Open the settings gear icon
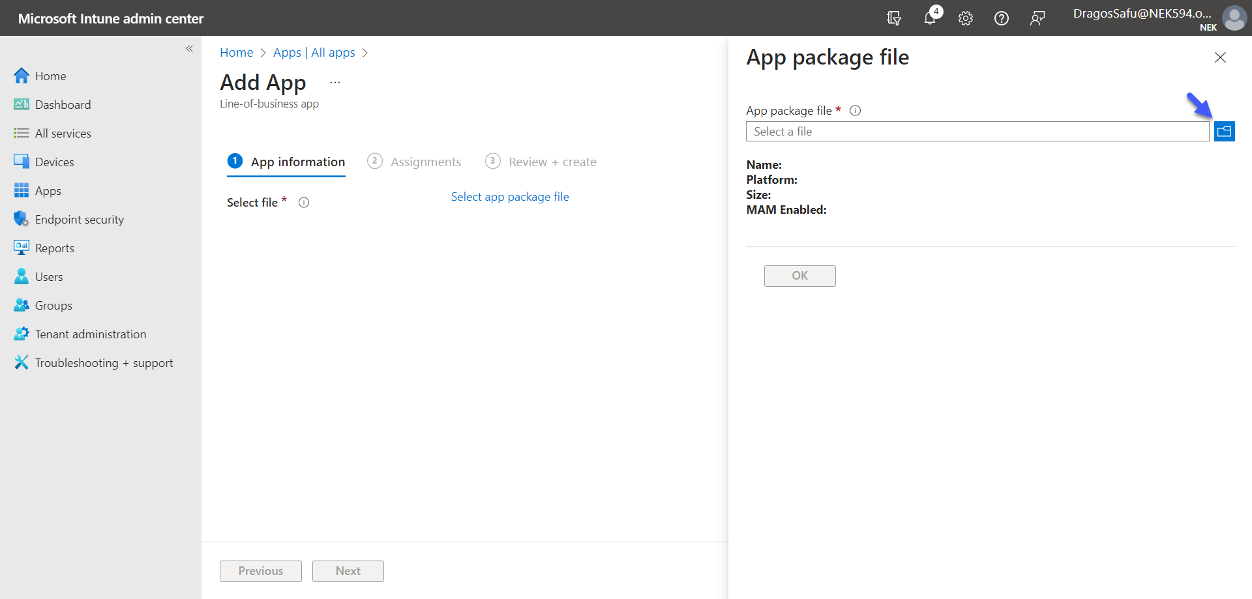This screenshot has width=1252, height=599. point(966,18)
